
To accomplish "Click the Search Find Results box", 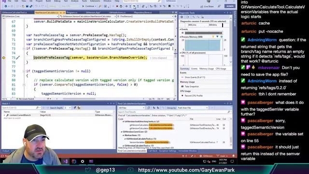I will coord(174,112).
